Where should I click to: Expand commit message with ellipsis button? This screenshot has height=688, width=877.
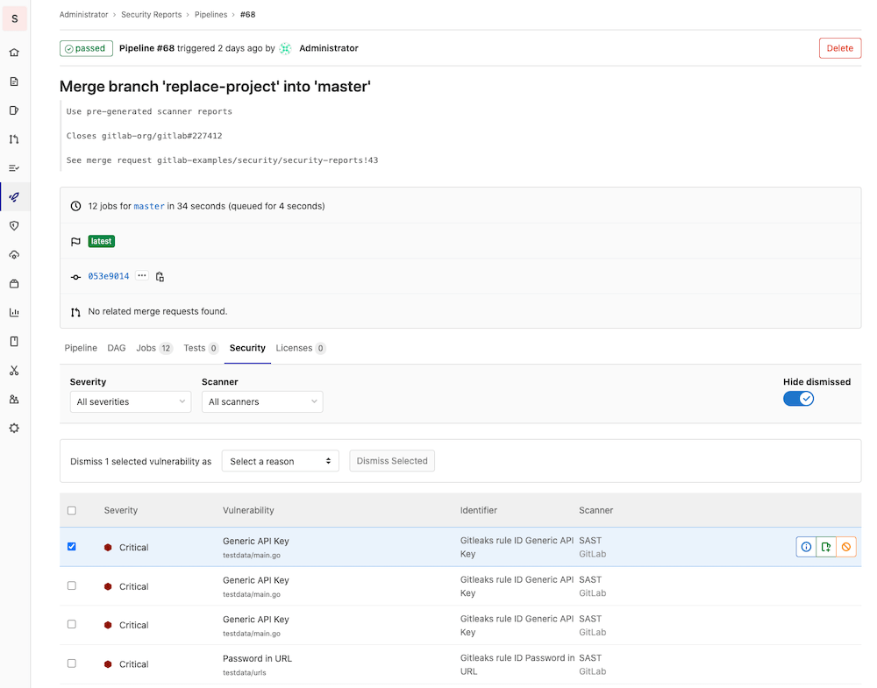click(142, 276)
